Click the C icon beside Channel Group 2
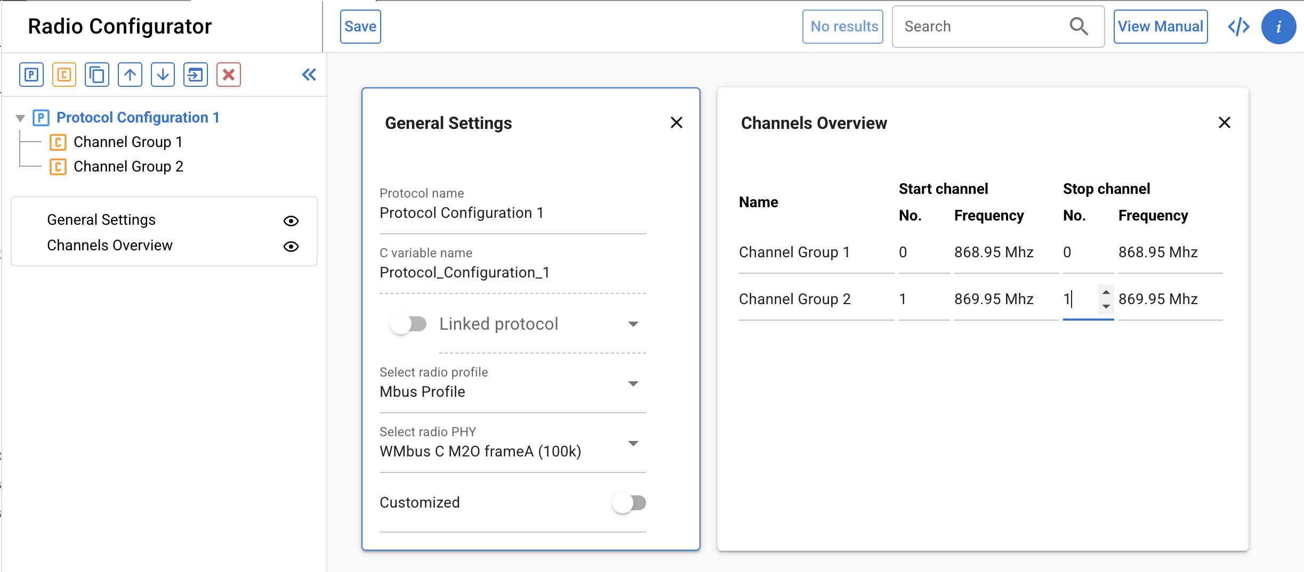The image size is (1304, 572). pos(58,167)
